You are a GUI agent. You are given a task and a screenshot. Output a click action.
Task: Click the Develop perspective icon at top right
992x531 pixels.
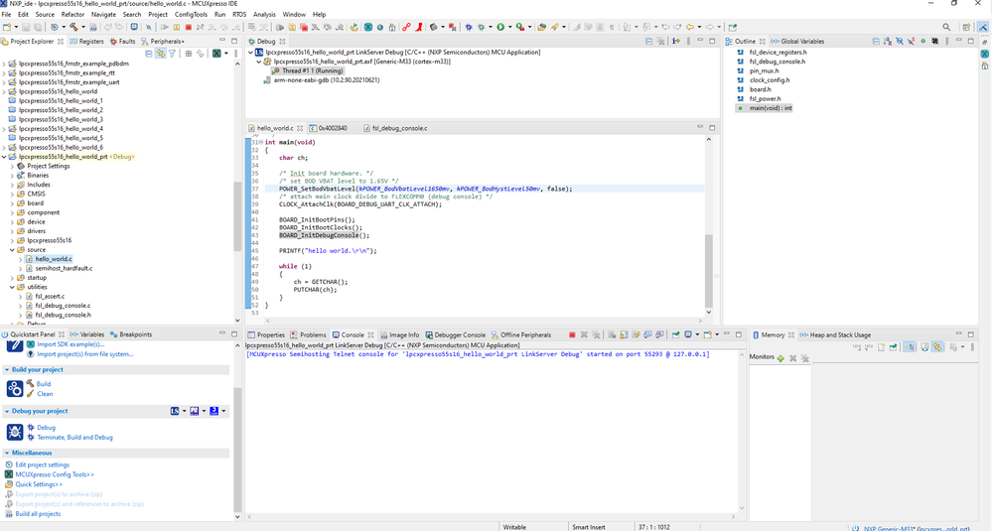pyautogui.click(x=983, y=27)
